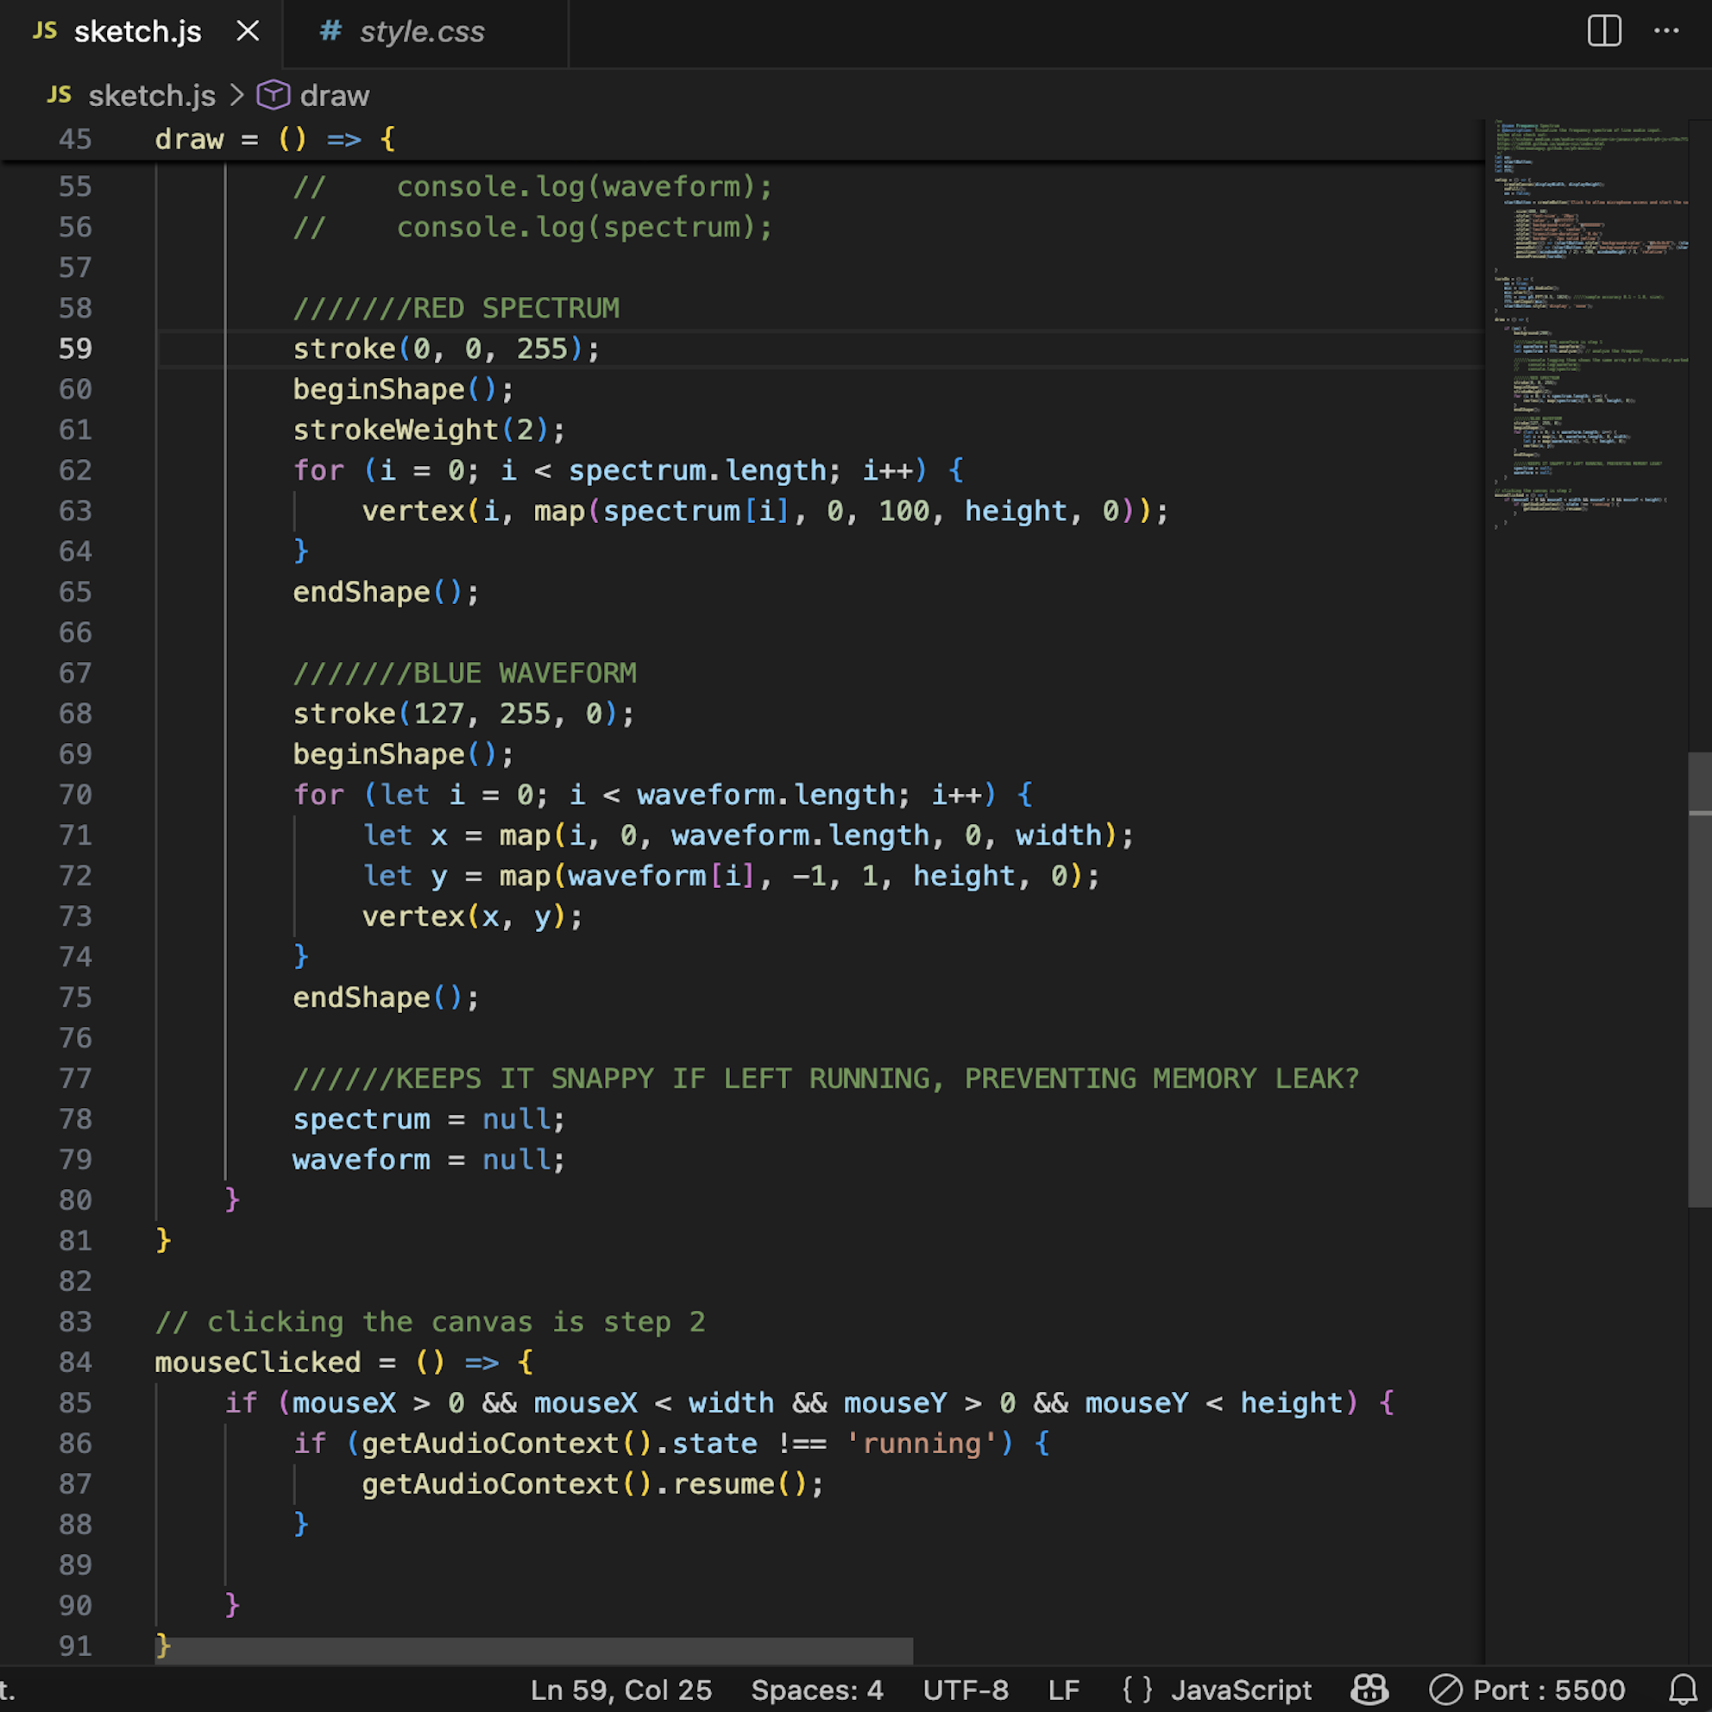Click the BLUE WAVEFORM comment

click(464, 673)
